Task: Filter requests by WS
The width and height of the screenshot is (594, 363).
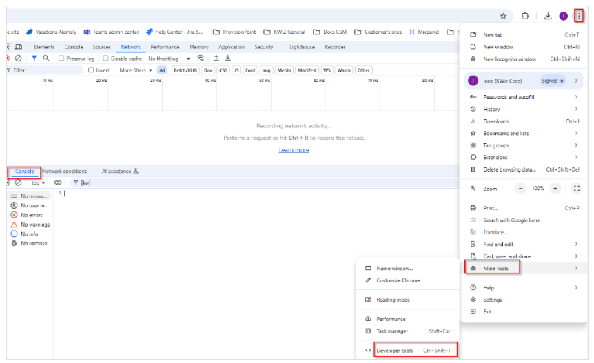Action: [x=327, y=70]
